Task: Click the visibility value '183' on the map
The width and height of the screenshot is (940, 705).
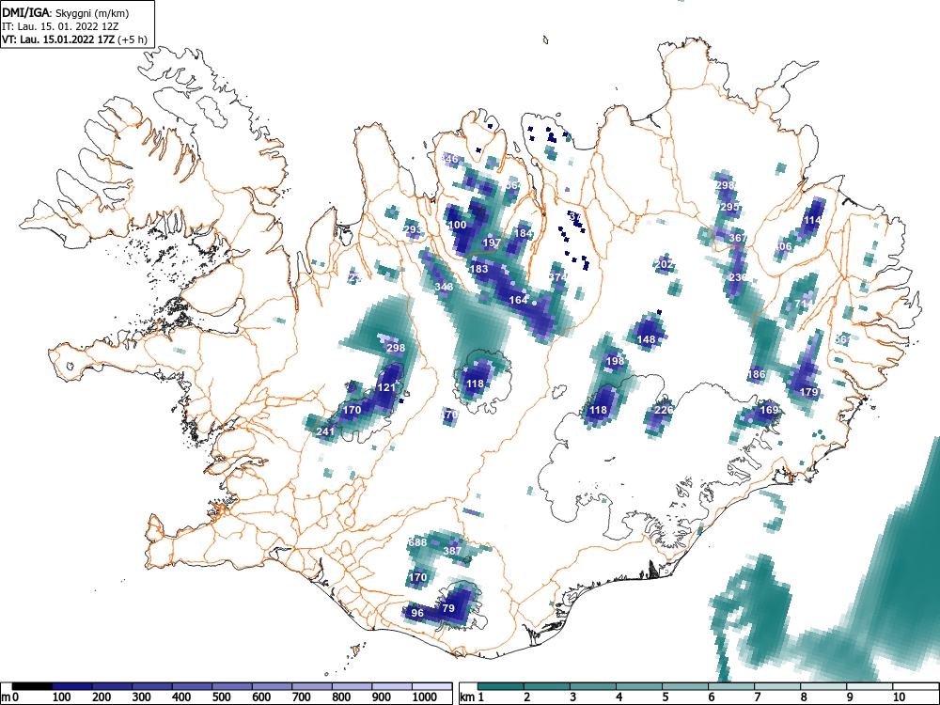Action: pos(478,269)
